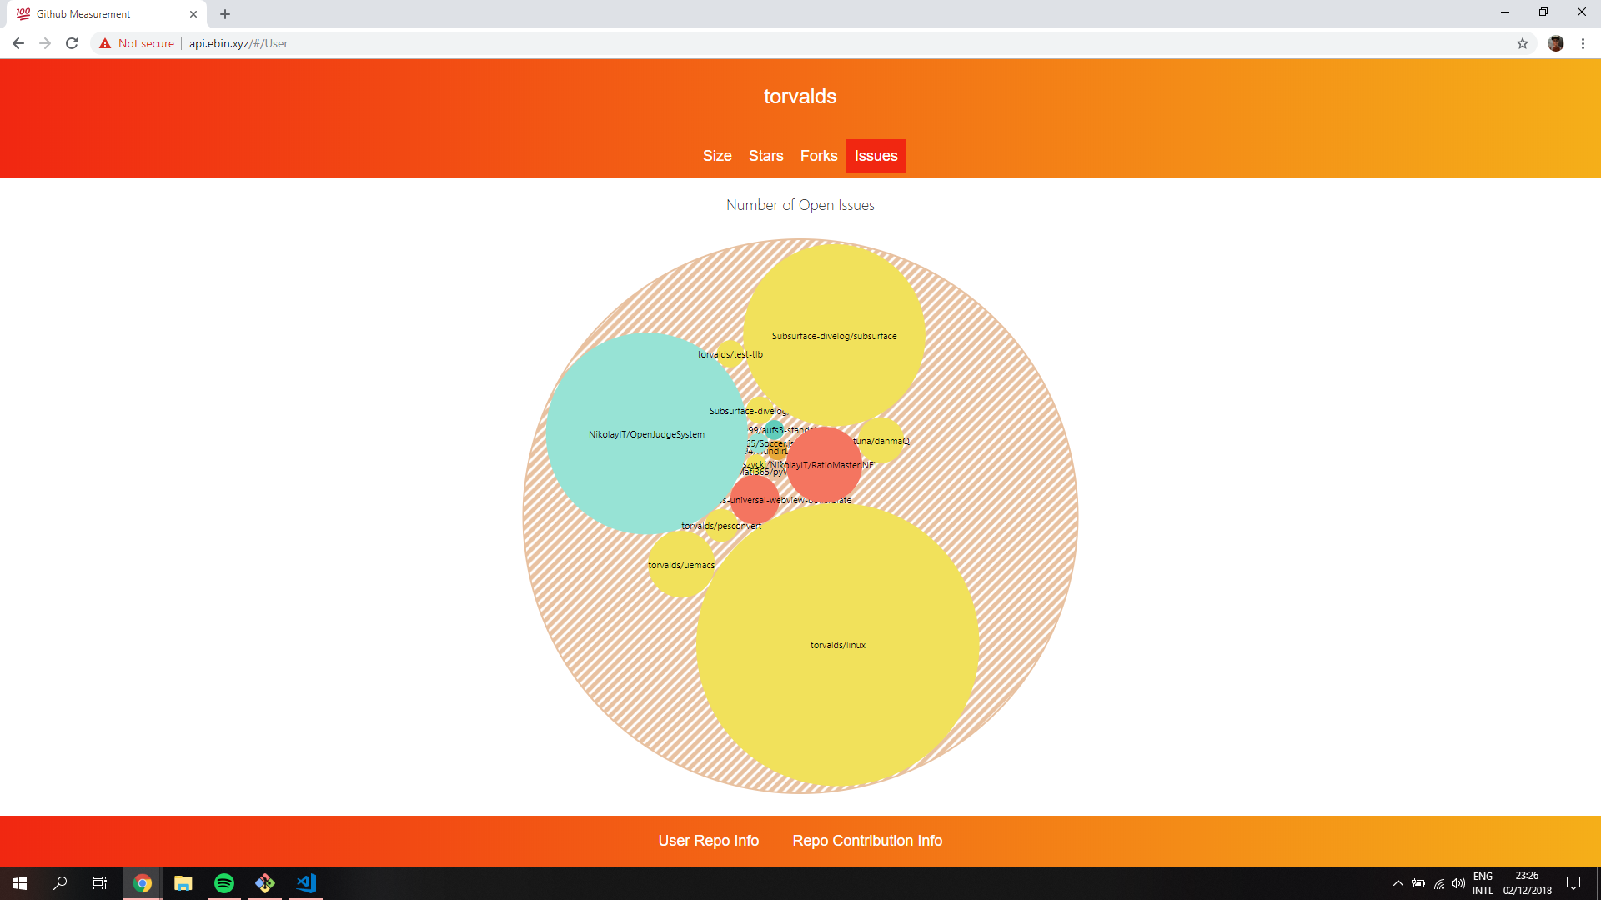Select the Forks tab
This screenshot has height=900, width=1601.
pyautogui.click(x=818, y=156)
